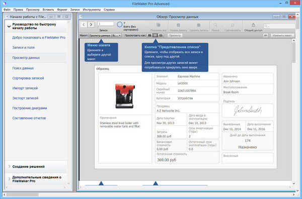Open the Записи и поля link

point(24,48)
